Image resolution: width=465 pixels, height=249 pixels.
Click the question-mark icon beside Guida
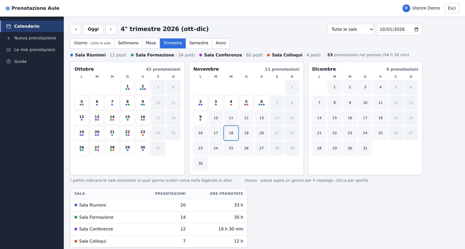click(8, 61)
